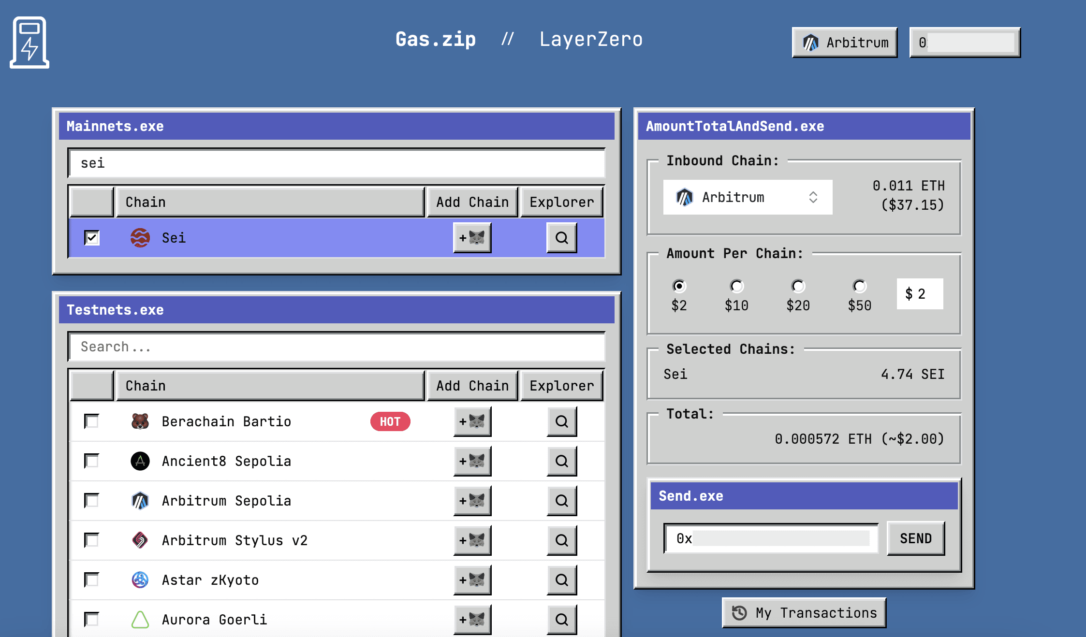Click the Arbitrum Stylus v2 logo
Screen dimensions: 1086x637
[x=140, y=540]
